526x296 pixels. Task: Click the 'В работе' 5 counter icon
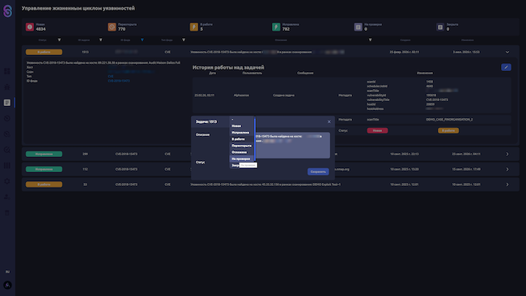click(194, 27)
